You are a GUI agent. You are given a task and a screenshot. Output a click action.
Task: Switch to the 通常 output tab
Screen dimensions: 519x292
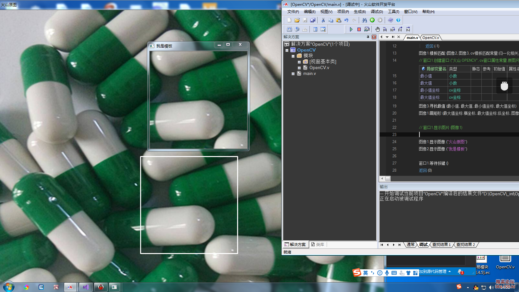pyautogui.click(x=411, y=245)
